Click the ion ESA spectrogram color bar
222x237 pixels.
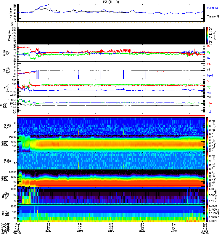click(x=207, y=144)
